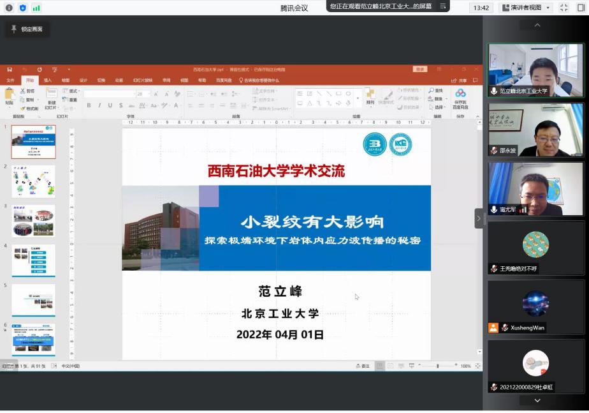Click the slideshow view icon in status bar
Screen dimensions: 589x413
[x=412, y=366]
